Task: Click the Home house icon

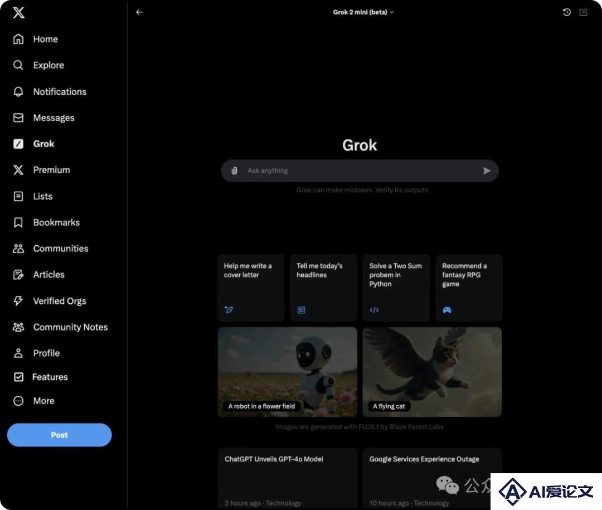Action: [x=18, y=39]
